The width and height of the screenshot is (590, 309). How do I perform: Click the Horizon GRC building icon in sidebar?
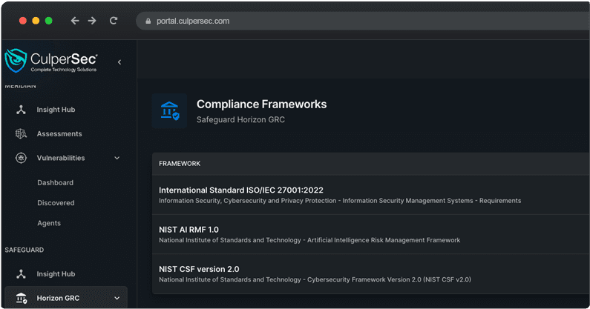(21, 298)
